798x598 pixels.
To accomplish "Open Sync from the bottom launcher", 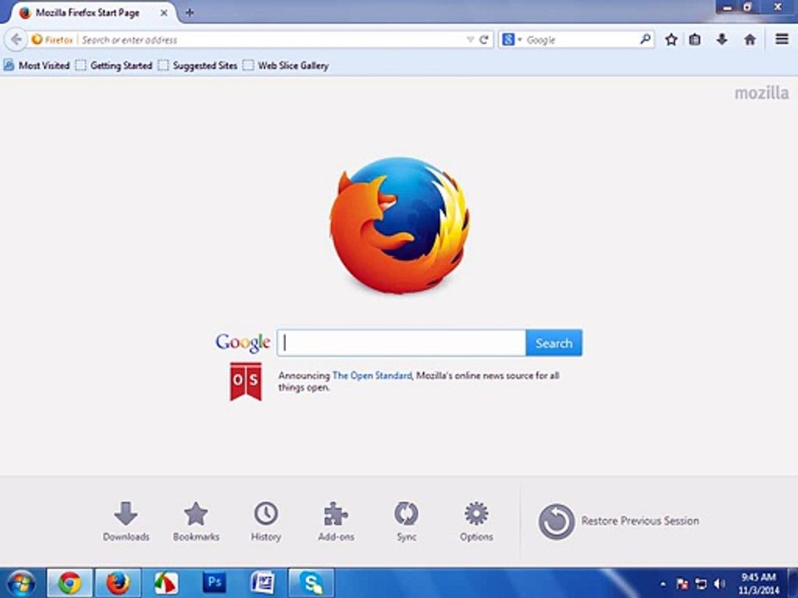I will 406,522.
